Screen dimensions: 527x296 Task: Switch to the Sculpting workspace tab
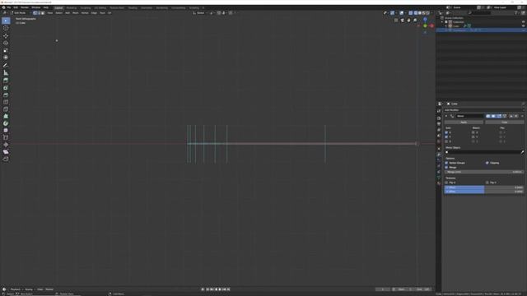[x=86, y=7]
